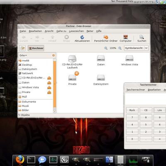Eject the CD-RW/DVD drive in sidebar

pos(49,78)
